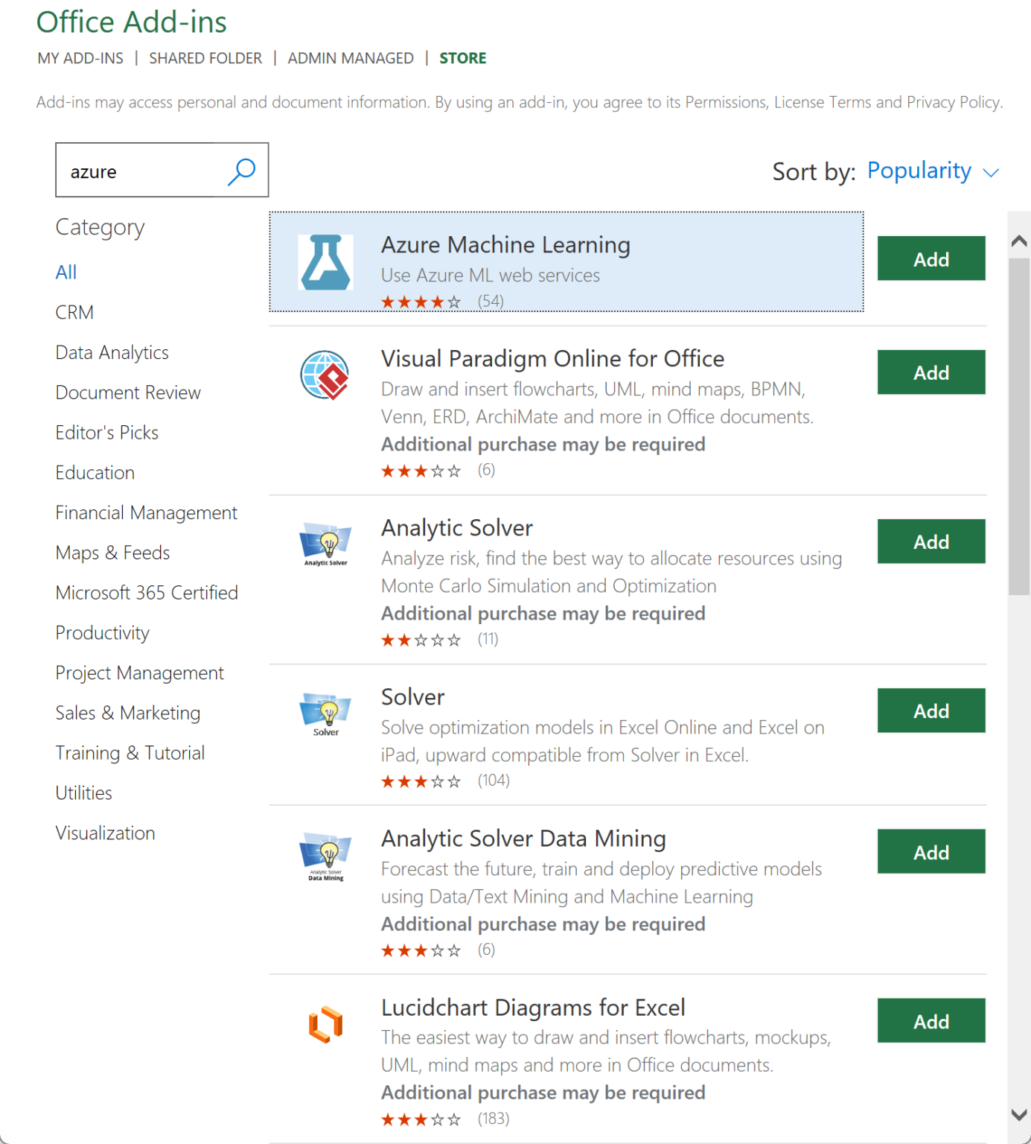Click the vertical scrollbar thumb

point(1019,425)
